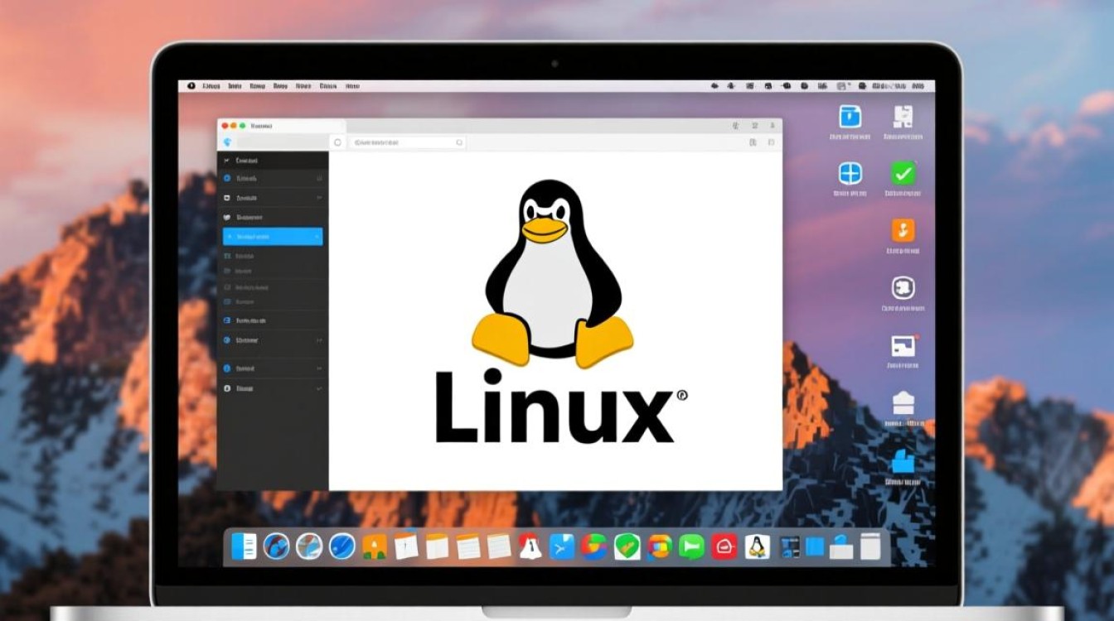
Task: Collapse the bottom sidebar entry with the chevron
Action: tap(318, 388)
